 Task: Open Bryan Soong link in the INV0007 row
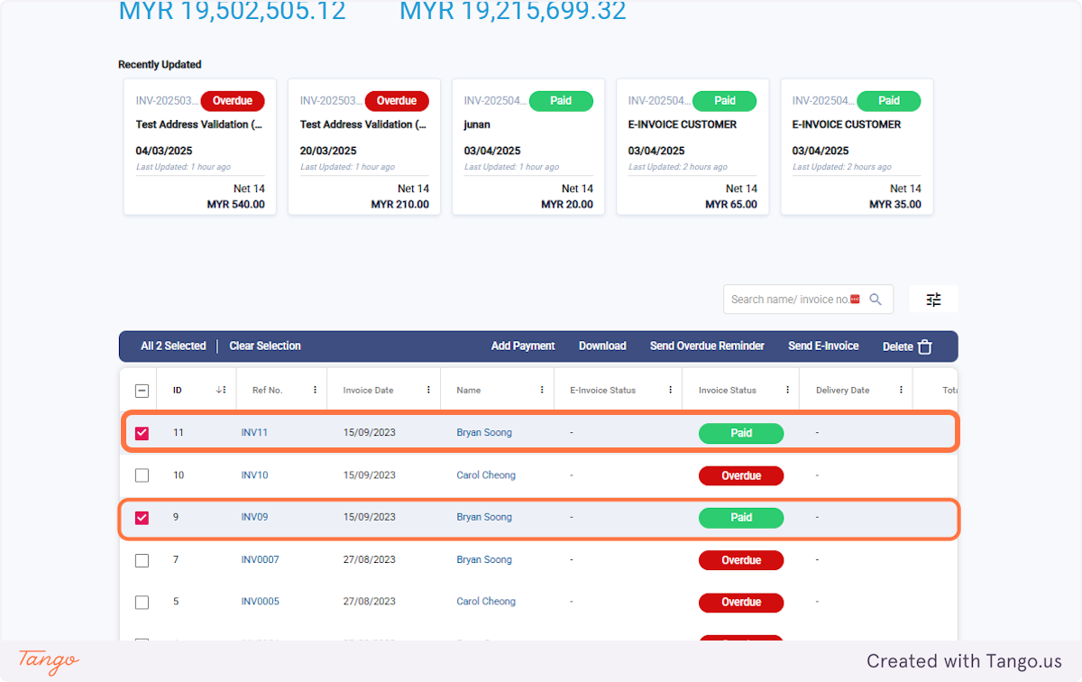pyautogui.click(x=484, y=559)
